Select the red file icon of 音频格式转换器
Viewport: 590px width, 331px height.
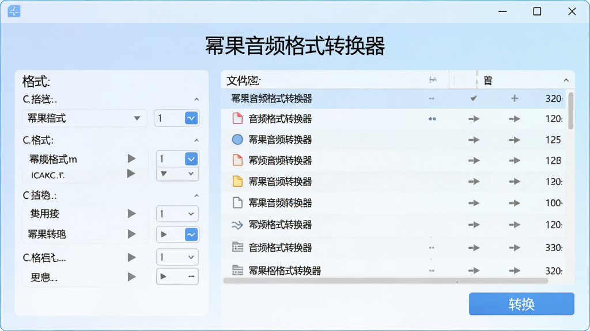pyautogui.click(x=237, y=118)
